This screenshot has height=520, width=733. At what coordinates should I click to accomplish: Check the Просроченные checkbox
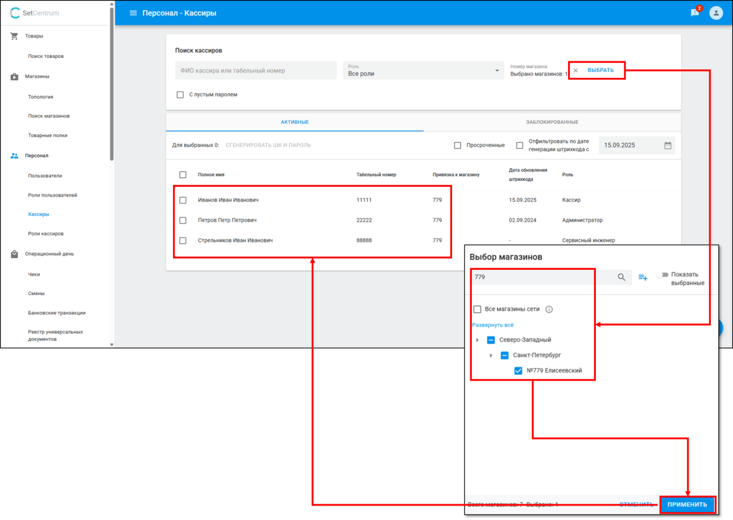click(458, 146)
